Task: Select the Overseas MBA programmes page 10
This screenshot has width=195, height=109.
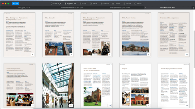Action: 174,35
